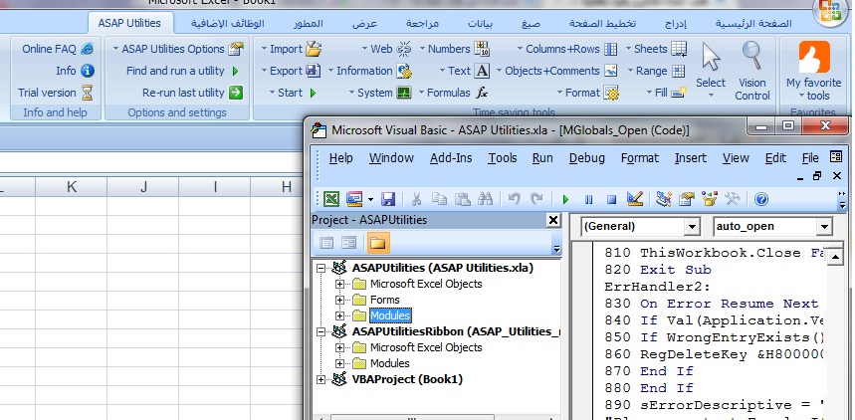
Task: Open the System dropdown
Action: [380, 93]
